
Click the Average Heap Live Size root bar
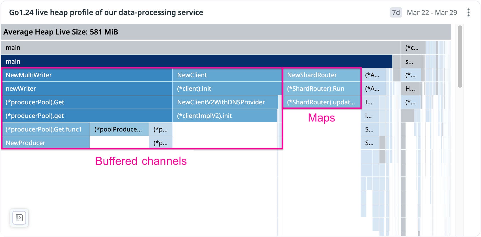(226, 32)
